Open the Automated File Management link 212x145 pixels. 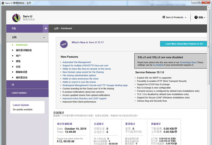(x=77, y=62)
